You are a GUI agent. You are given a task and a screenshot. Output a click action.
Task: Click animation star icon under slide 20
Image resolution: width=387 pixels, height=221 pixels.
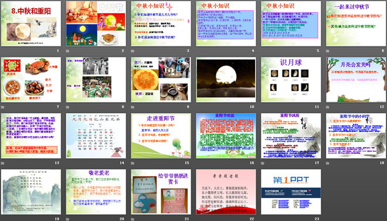click(x=67, y=219)
